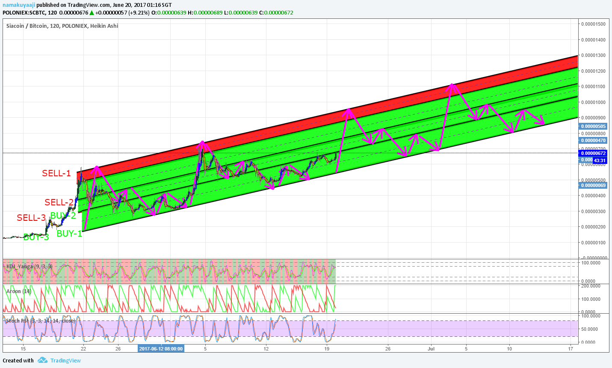Click the Jul label on time axis
The height and width of the screenshot is (368, 612).
431,349
